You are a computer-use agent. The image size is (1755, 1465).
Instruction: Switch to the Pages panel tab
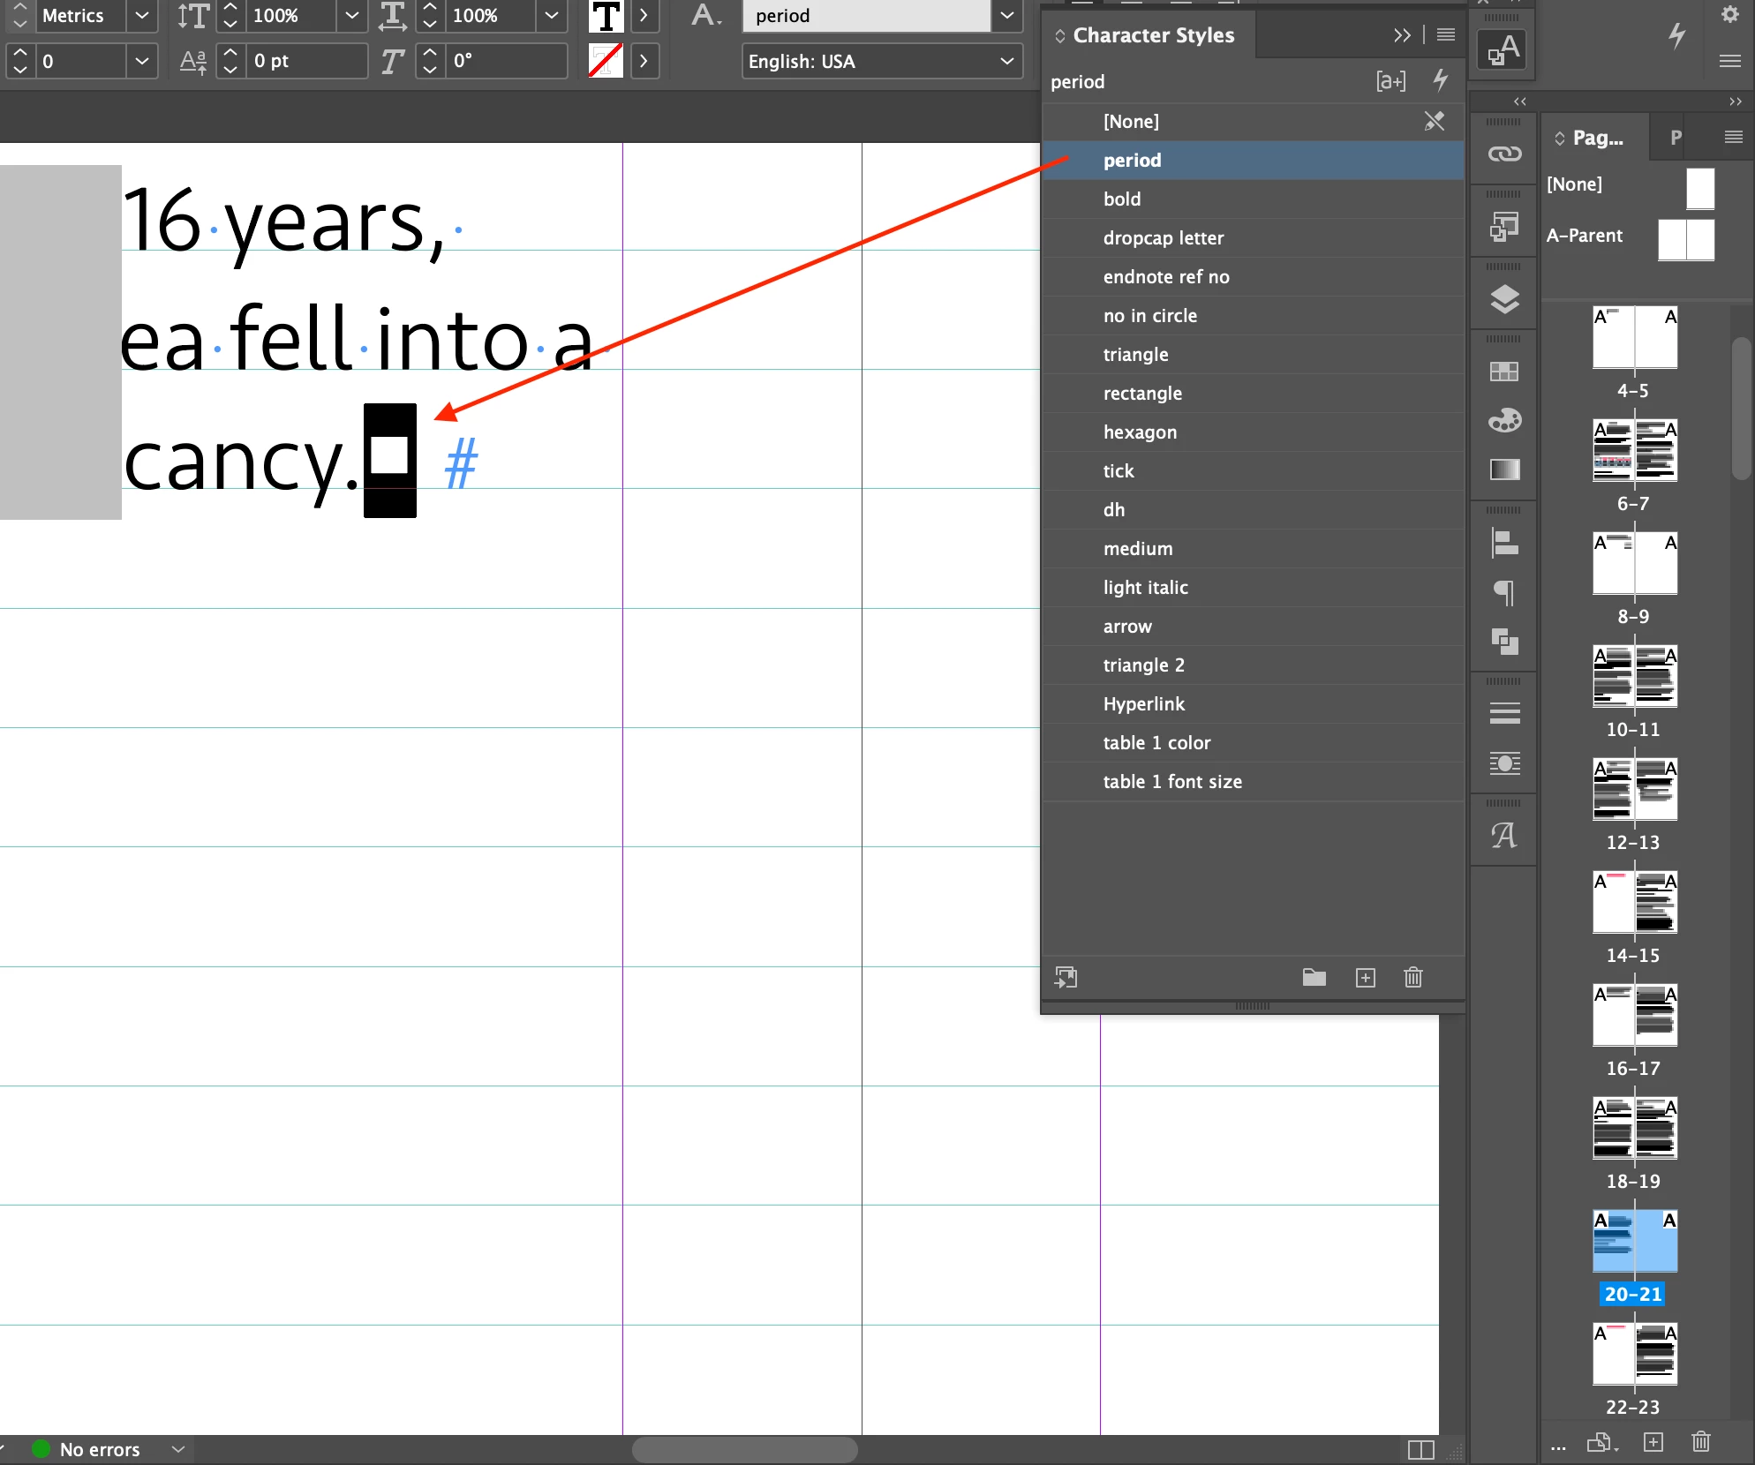point(1597,138)
